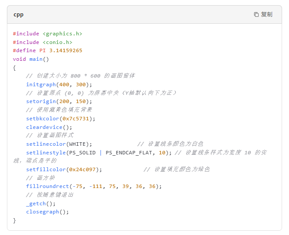Click the copy icon in code header
Viewport: 289px width, 235px height.
(256, 15)
